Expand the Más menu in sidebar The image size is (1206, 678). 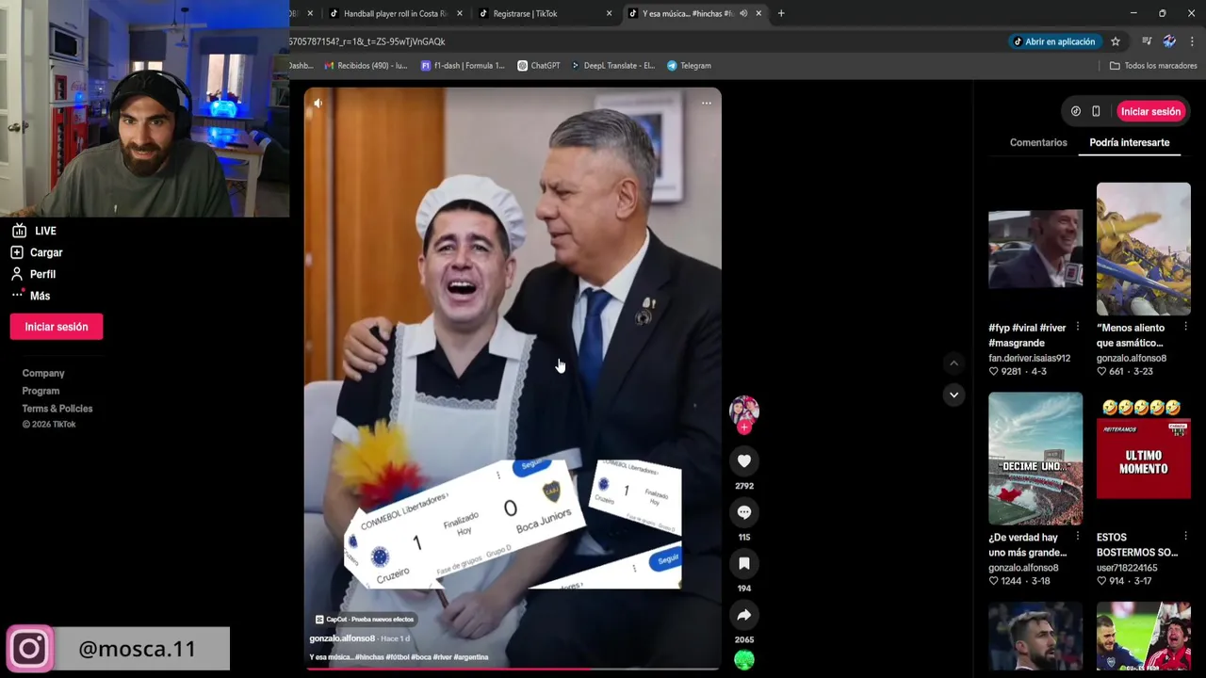click(31, 296)
